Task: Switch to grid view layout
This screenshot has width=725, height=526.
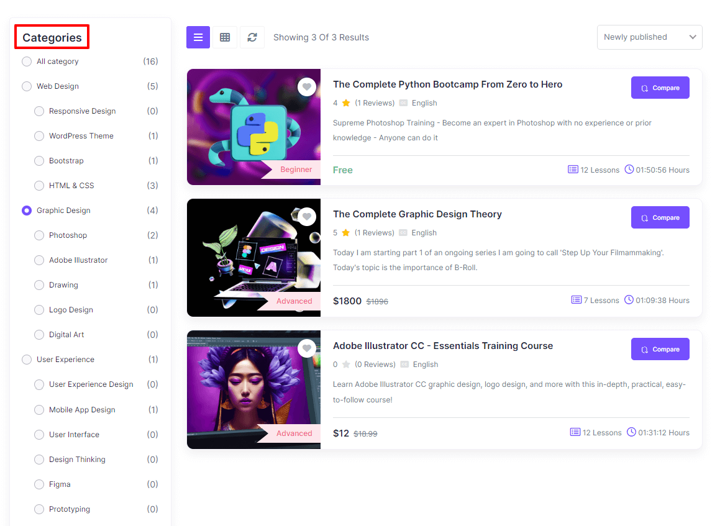Action: pos(225,37)
